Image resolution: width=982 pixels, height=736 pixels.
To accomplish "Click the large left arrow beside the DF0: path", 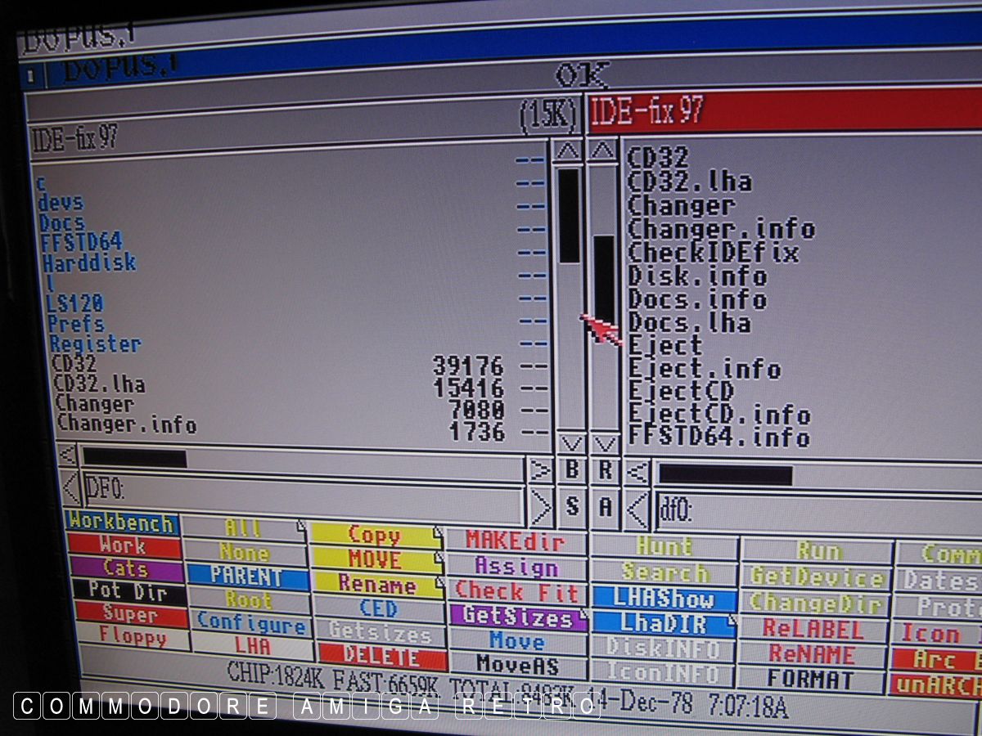I will pos(71,488).
